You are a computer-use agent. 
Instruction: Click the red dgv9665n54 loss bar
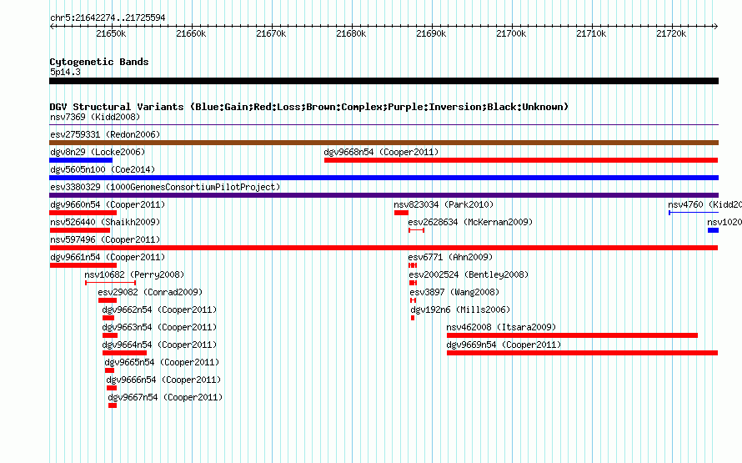coord(110,370)
